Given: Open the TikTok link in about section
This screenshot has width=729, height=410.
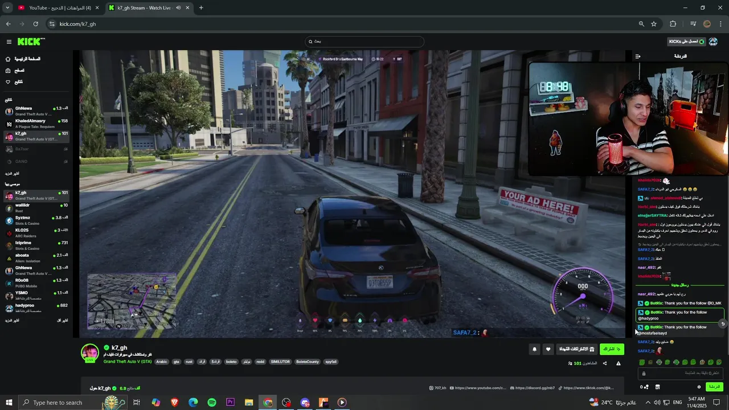Looking at the screenshot, I should coord(586,388).
